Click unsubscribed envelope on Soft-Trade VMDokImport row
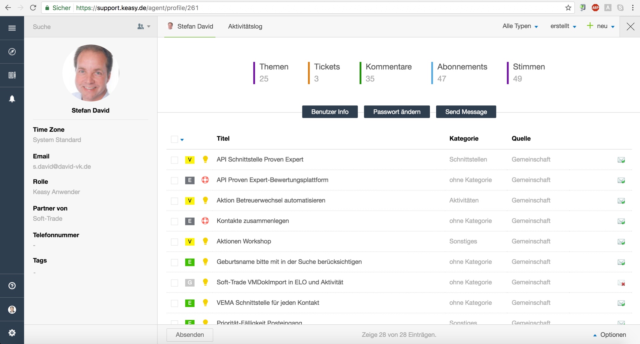This screenshot has height=344, width=640. tap(621, 283)
